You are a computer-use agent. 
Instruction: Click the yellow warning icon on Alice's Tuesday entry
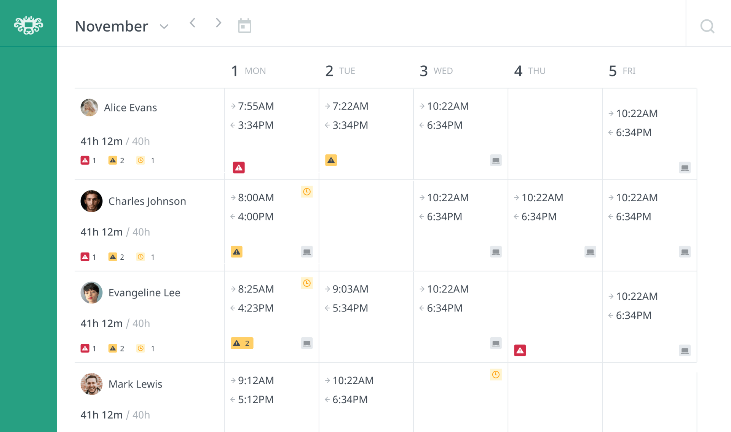click(x=331, y=160)
